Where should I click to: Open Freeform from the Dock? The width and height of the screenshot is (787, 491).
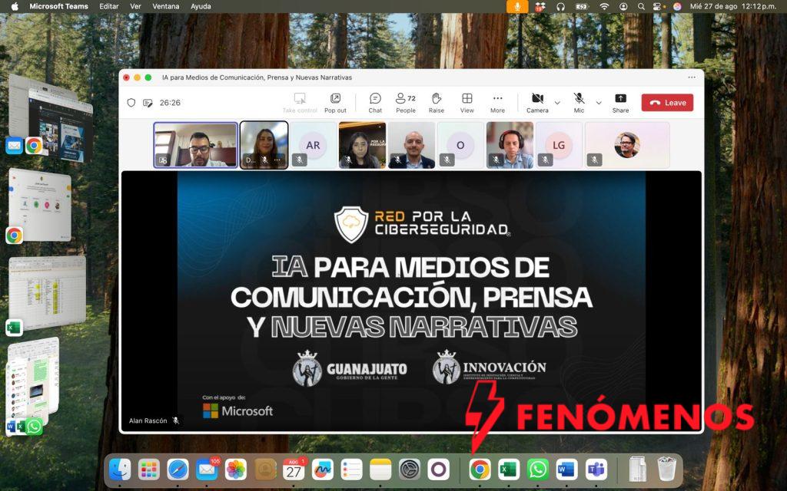pos(323,470)
